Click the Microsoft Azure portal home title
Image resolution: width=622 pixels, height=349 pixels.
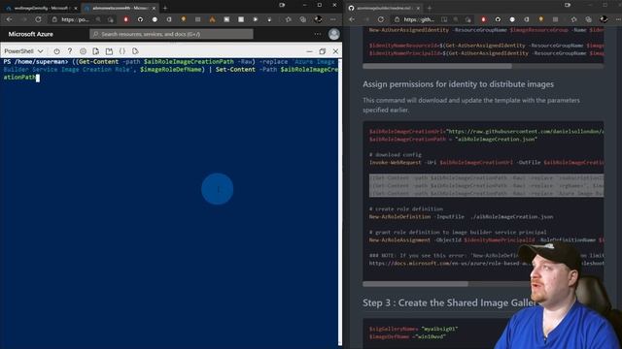tap(30, 34)
